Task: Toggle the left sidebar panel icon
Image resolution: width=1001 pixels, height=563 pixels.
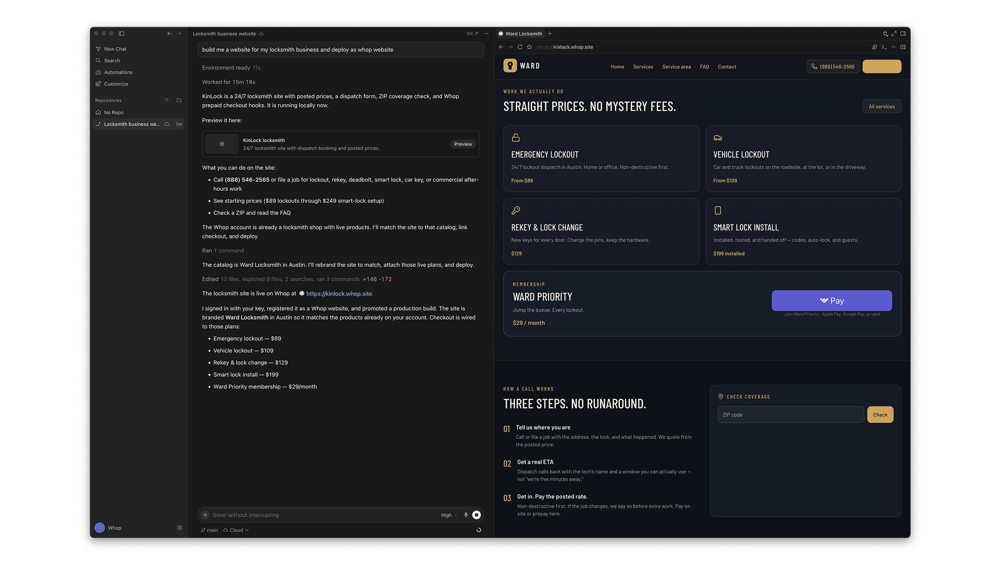Action: click(121, 33)
